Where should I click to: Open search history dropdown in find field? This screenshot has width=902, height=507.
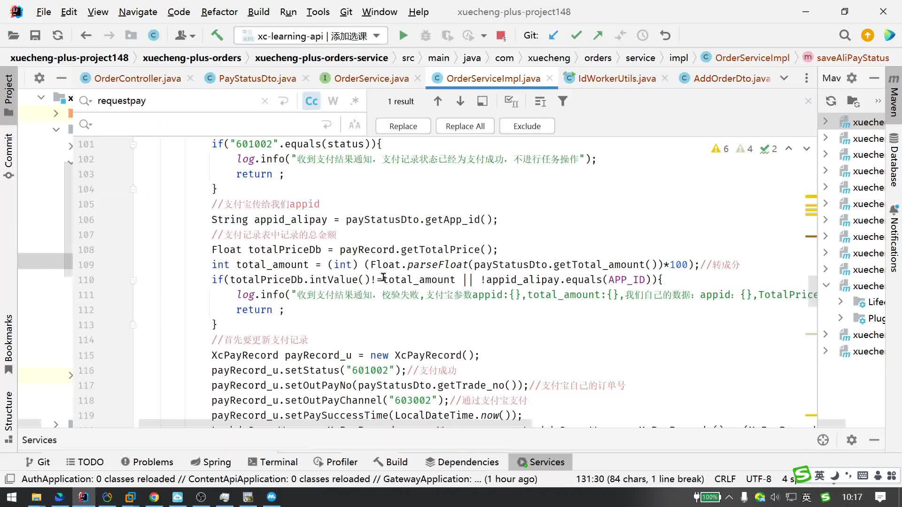86,101
